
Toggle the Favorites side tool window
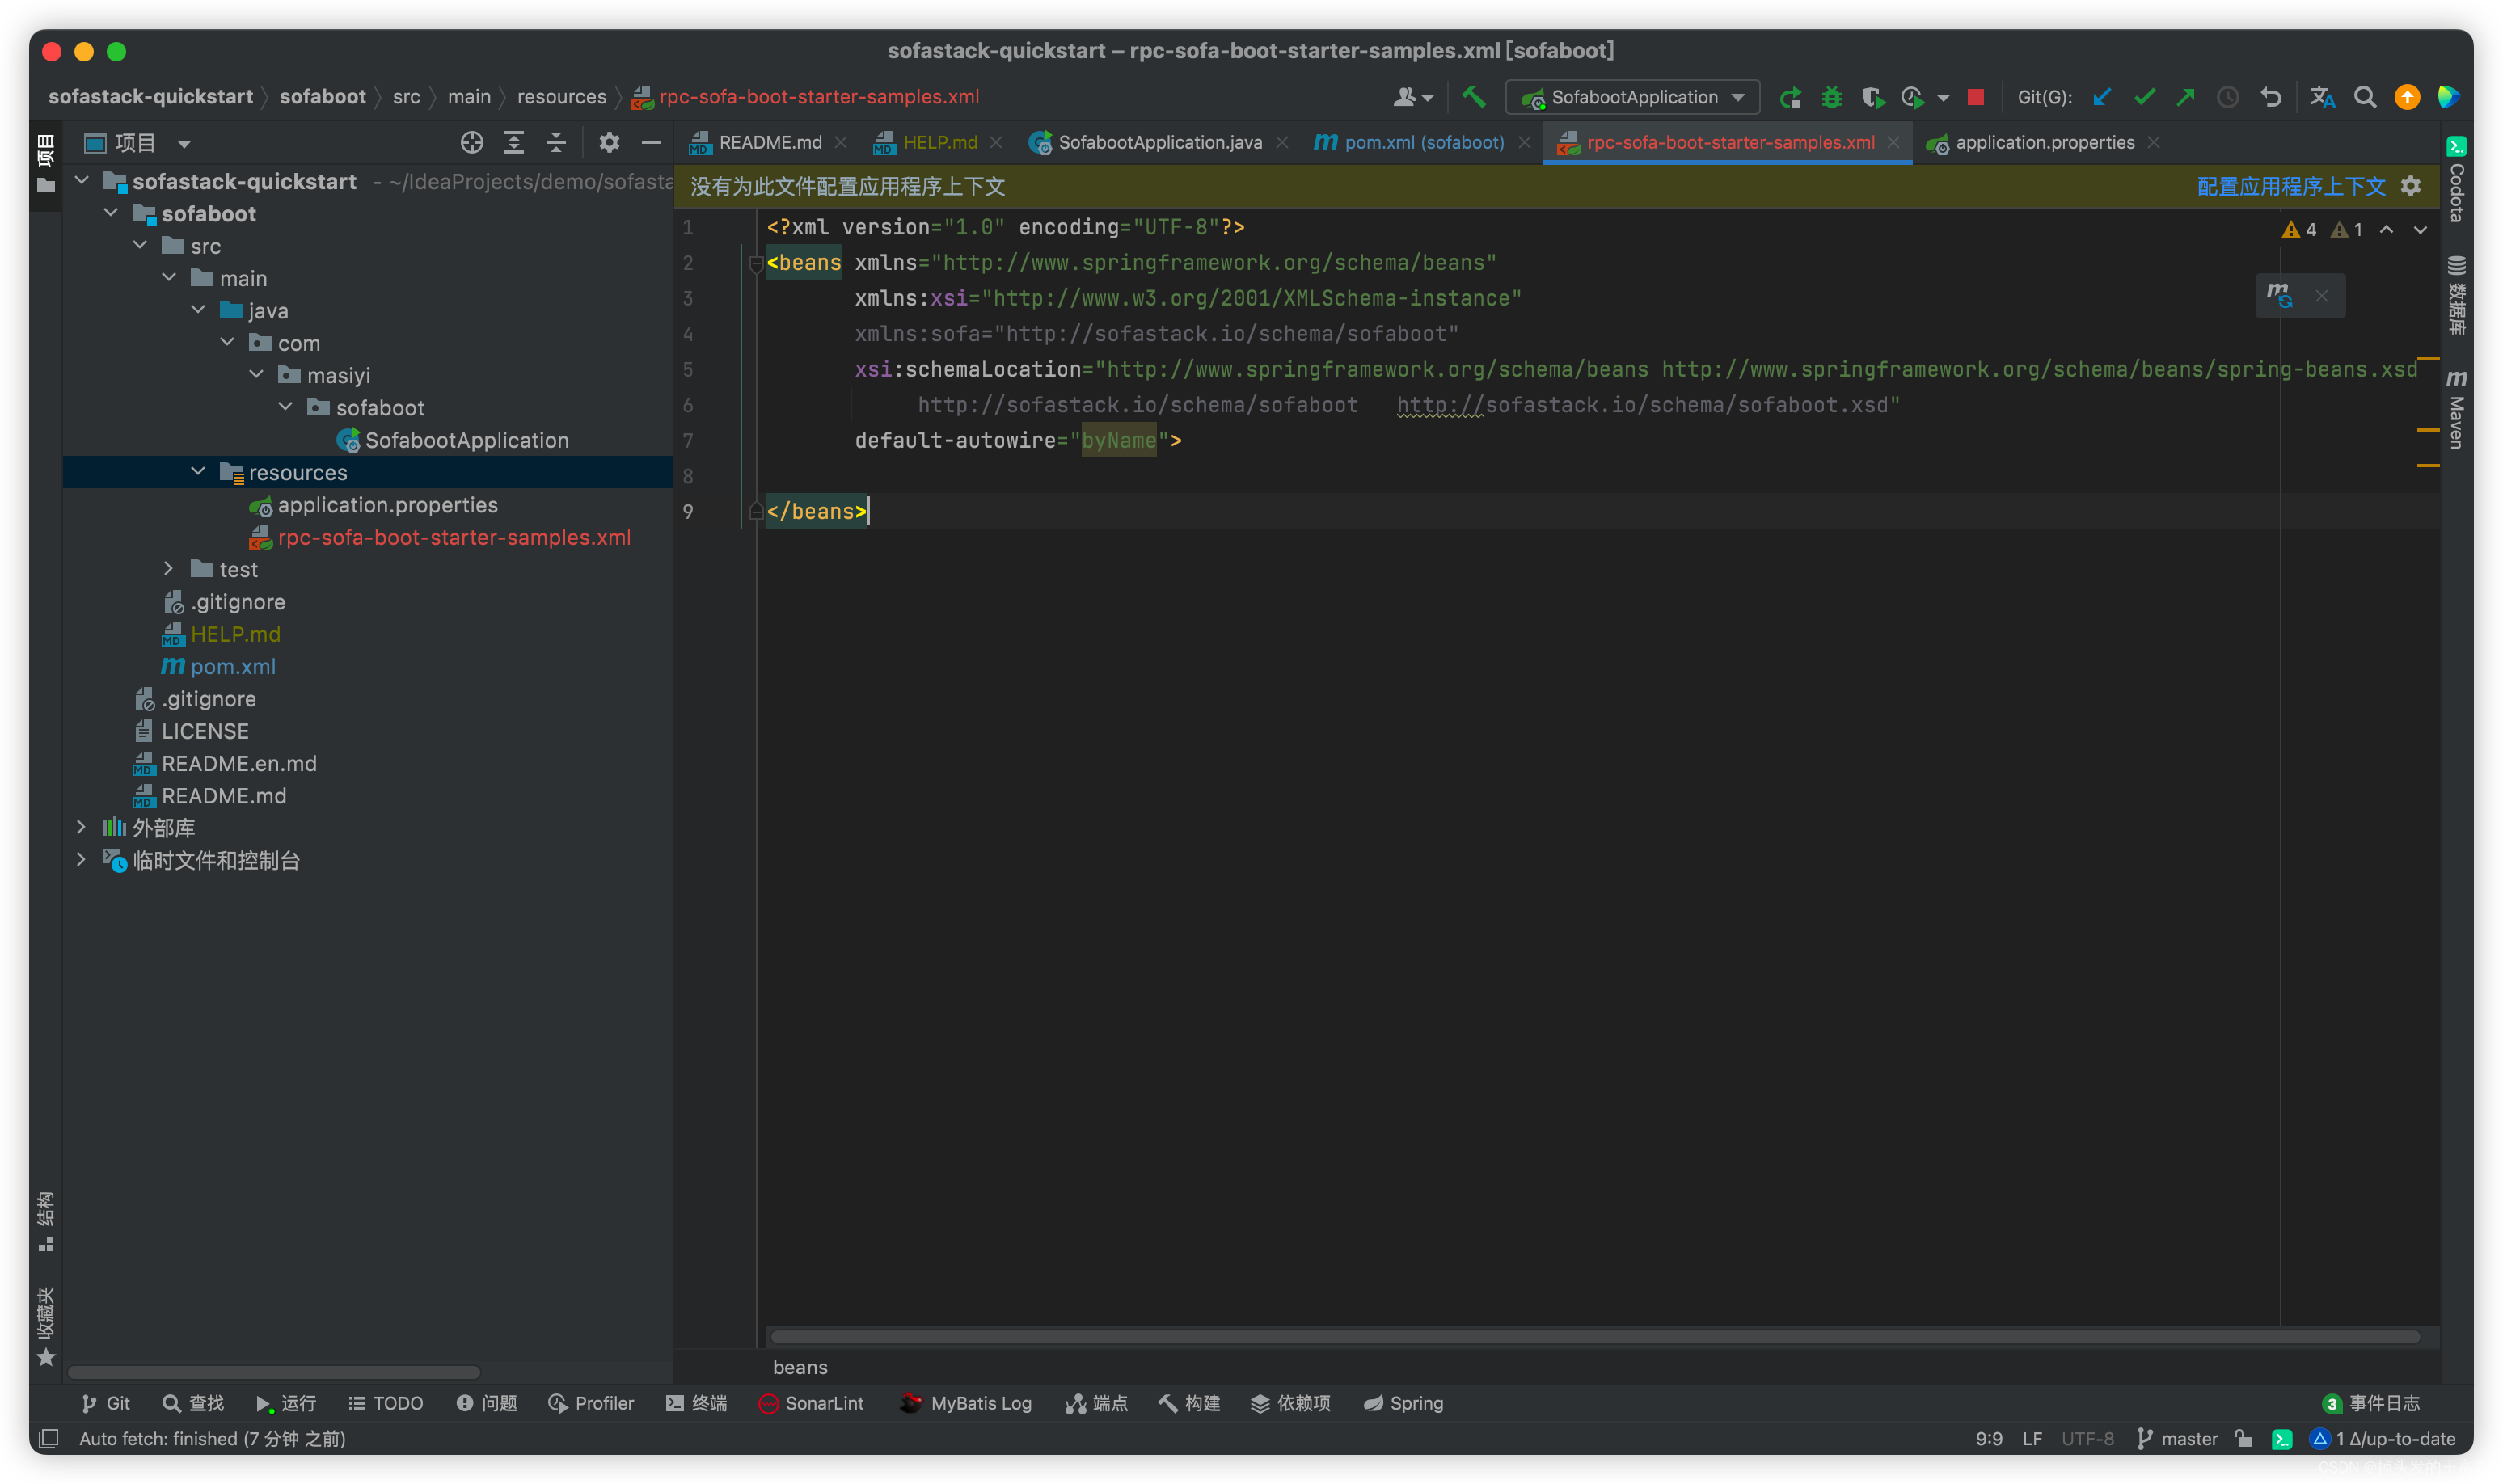46,1326
